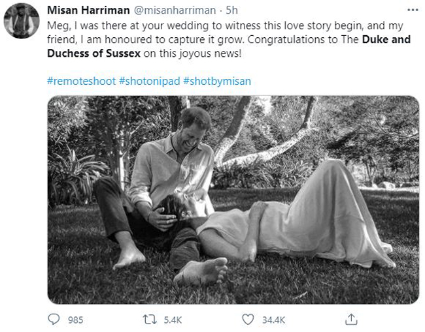The height and width of the screenshot is (332, 425).
Task: Click the retweet arrows icon
Action: coord(150,320)
